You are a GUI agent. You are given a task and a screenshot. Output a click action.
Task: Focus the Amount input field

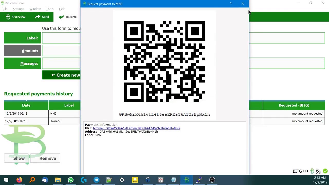pyautogui.click(x=61, y=51)
